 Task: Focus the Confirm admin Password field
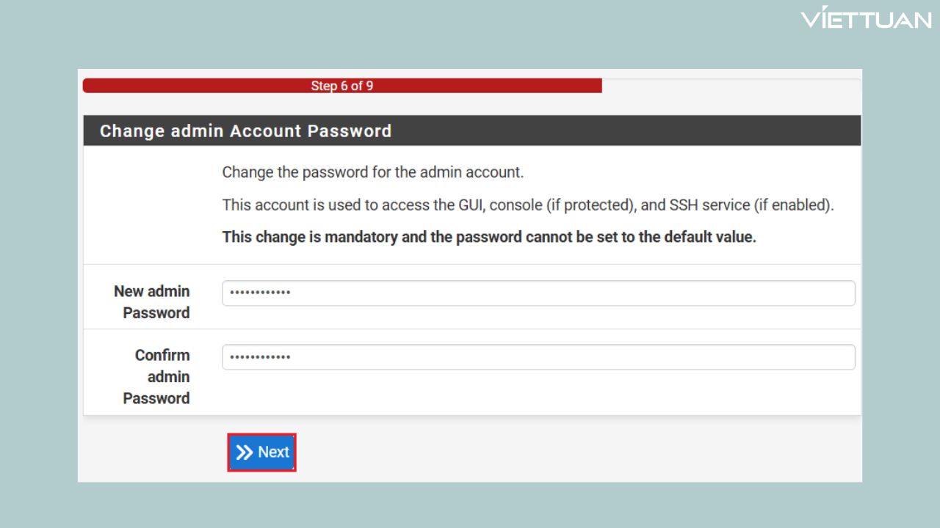pyautogui.click(x=538, y=357)
